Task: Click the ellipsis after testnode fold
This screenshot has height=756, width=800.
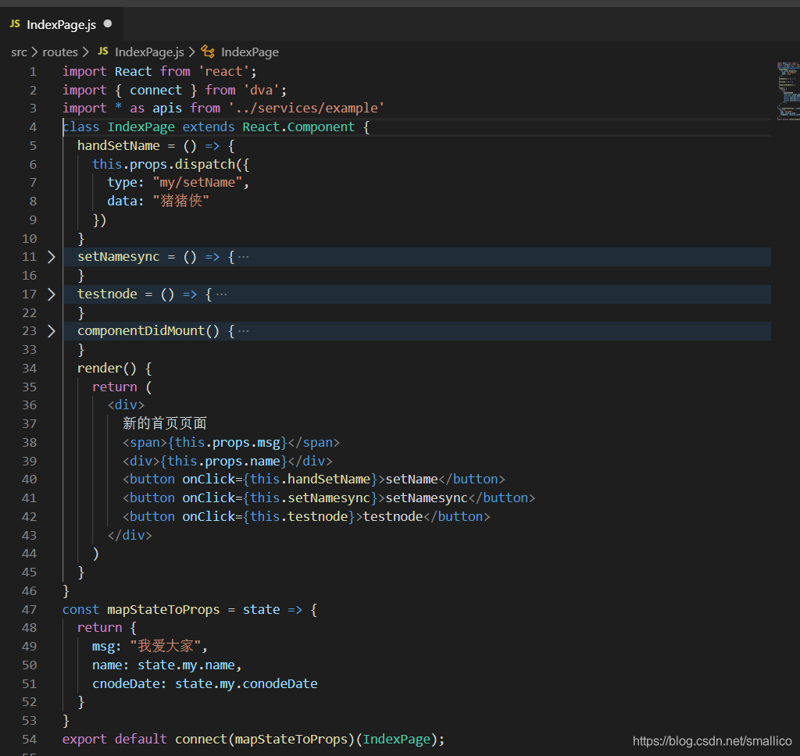Action: point(221,294)
